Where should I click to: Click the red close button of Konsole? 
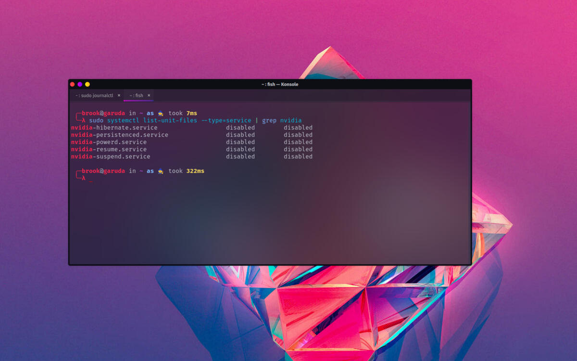(73, 84)
